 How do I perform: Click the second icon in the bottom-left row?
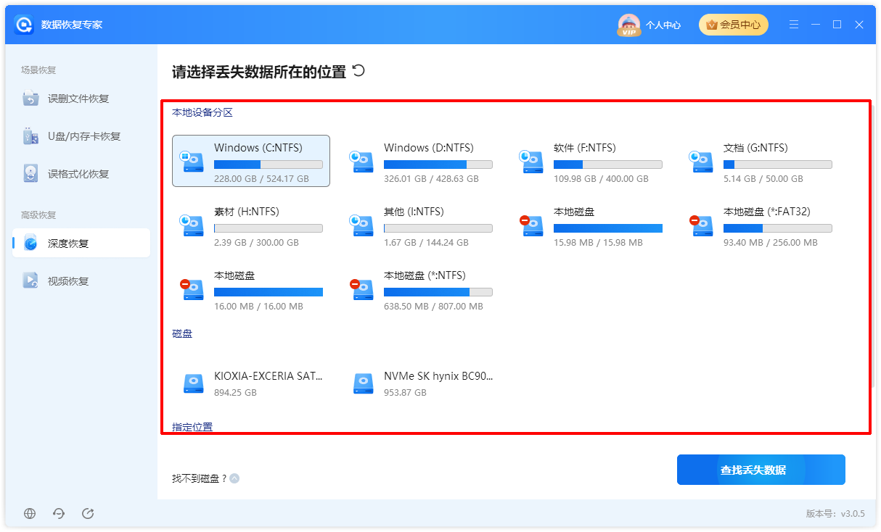(x=59, y=513)
